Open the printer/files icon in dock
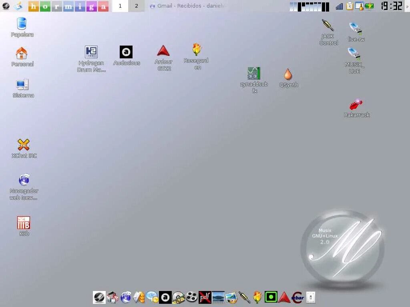 113,297
